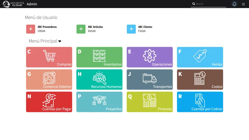Open the Compras shopping cart tile
Viewport: 249px width, 140px height.
click(49, 57)
